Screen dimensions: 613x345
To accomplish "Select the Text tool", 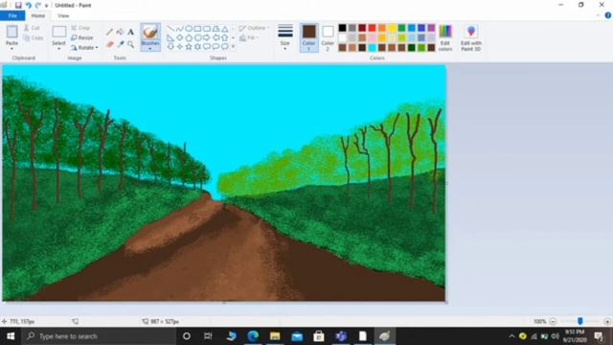I will 130,32.
